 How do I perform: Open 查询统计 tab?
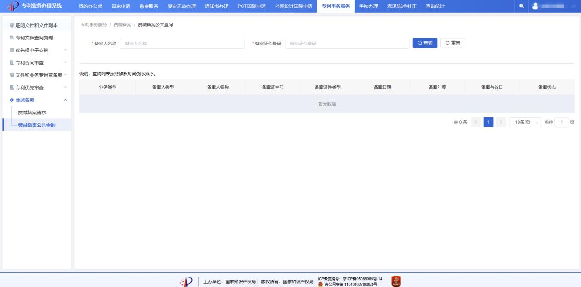point(434,6)
